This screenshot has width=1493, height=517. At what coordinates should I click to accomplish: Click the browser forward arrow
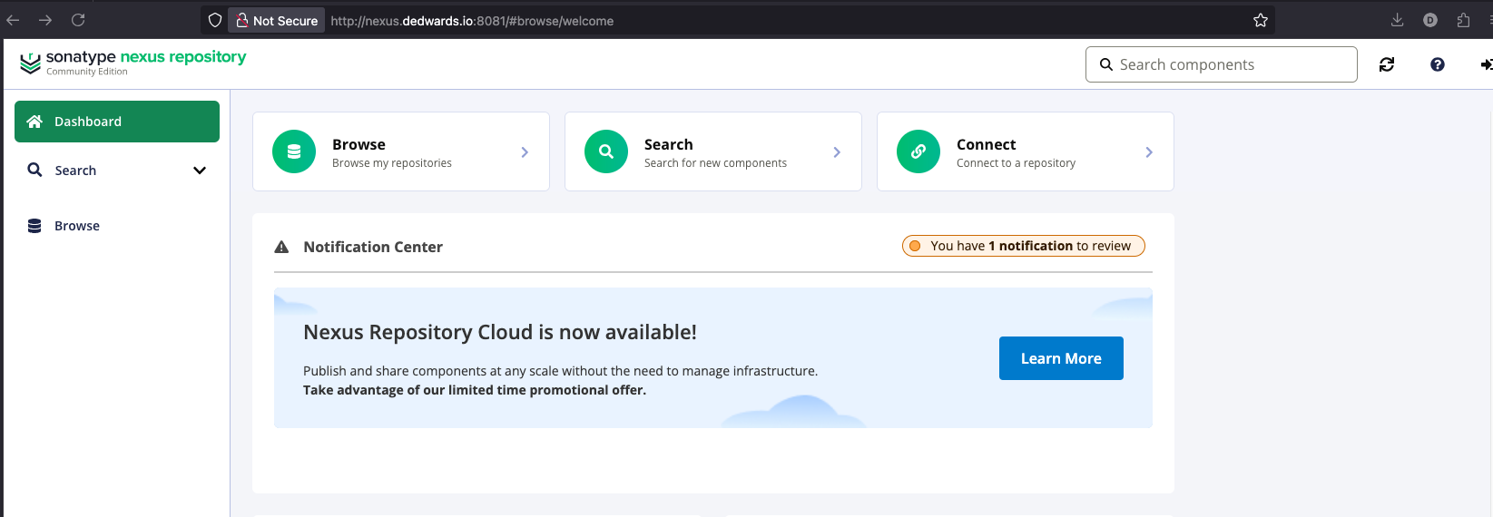(x=45, y=20)
